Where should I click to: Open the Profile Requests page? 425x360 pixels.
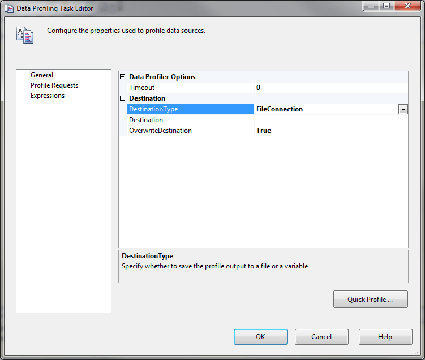(x=54, y=85)
